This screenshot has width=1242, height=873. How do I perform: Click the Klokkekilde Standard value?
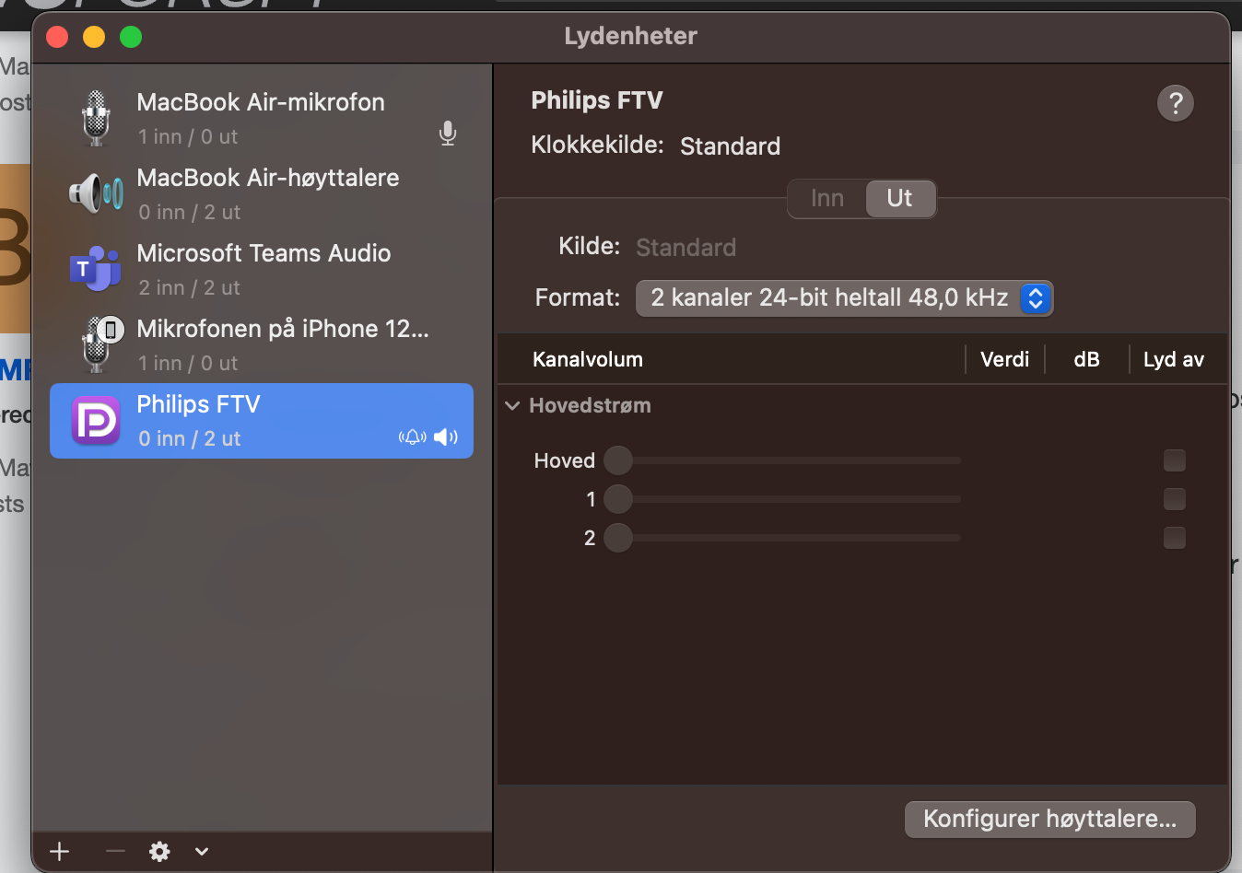point(731,146)
